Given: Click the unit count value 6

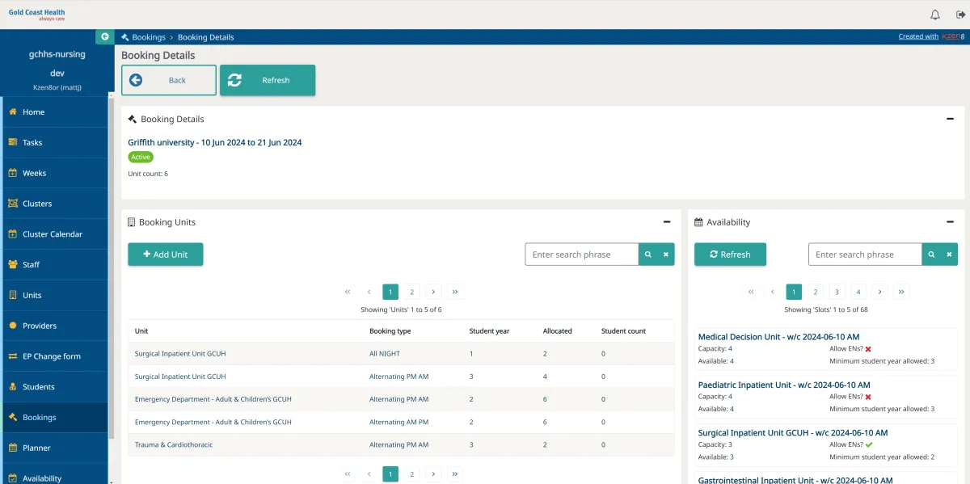Looking at the screenshot, I should (166, 174).
